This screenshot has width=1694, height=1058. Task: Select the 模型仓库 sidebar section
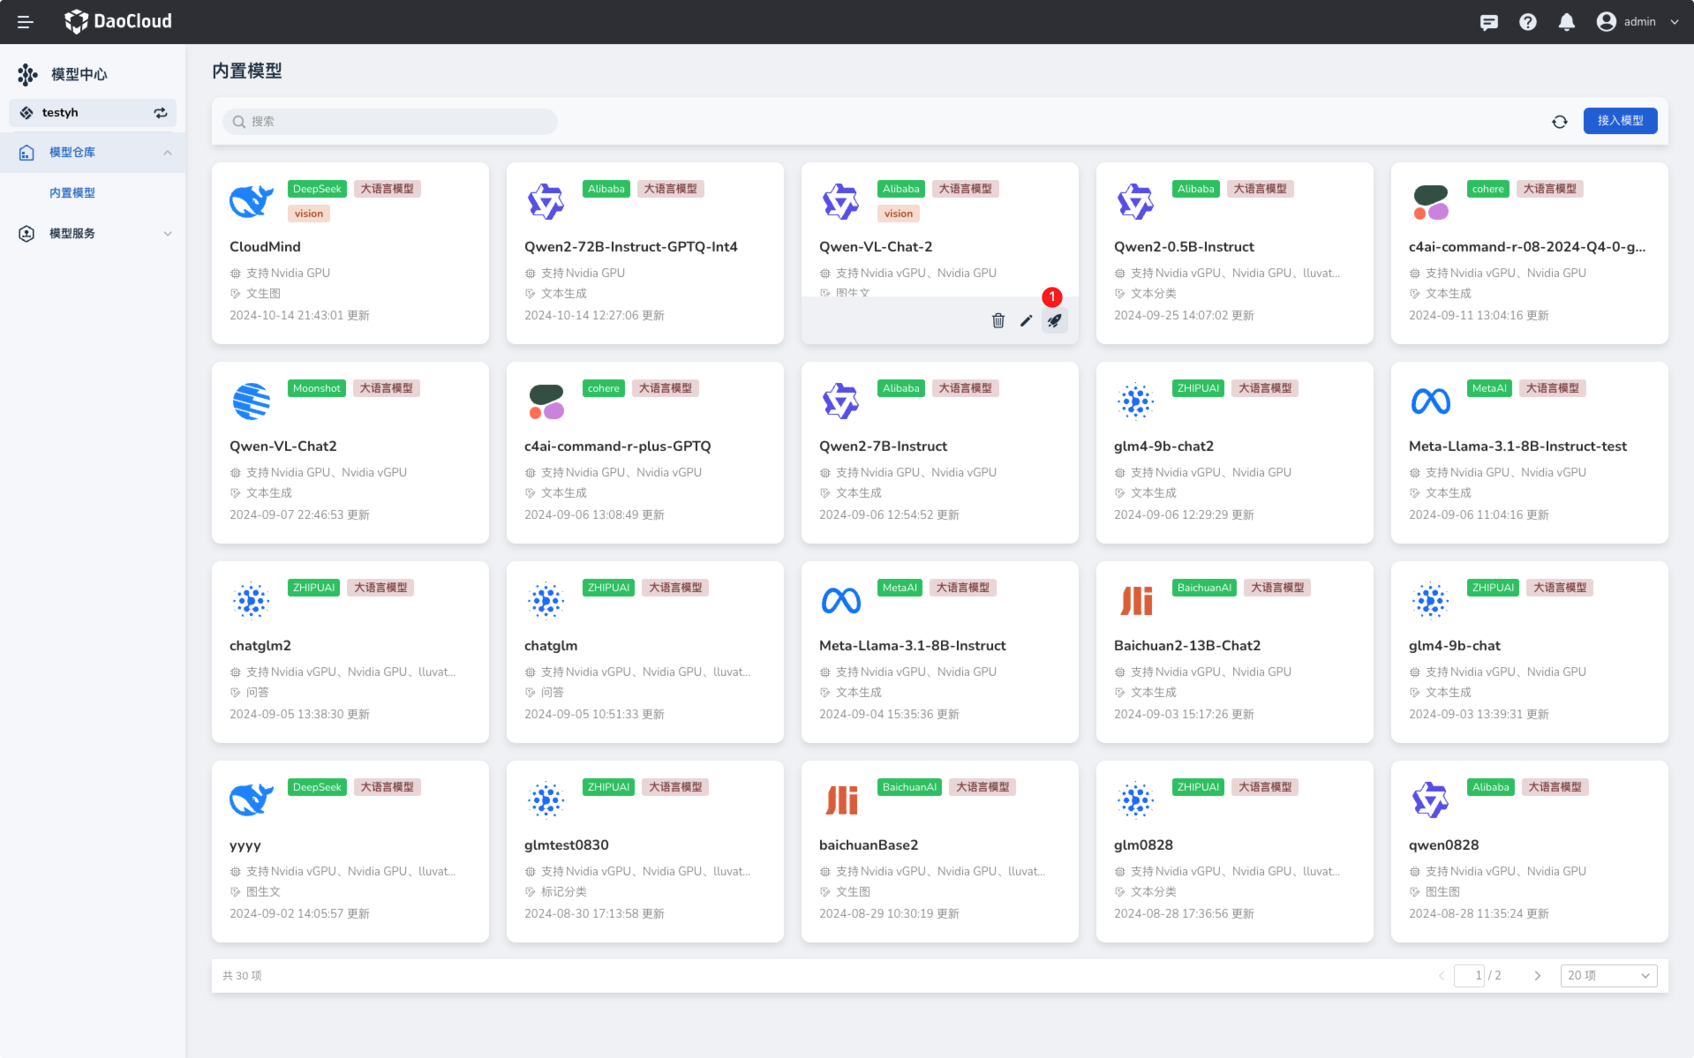[93, 153]
